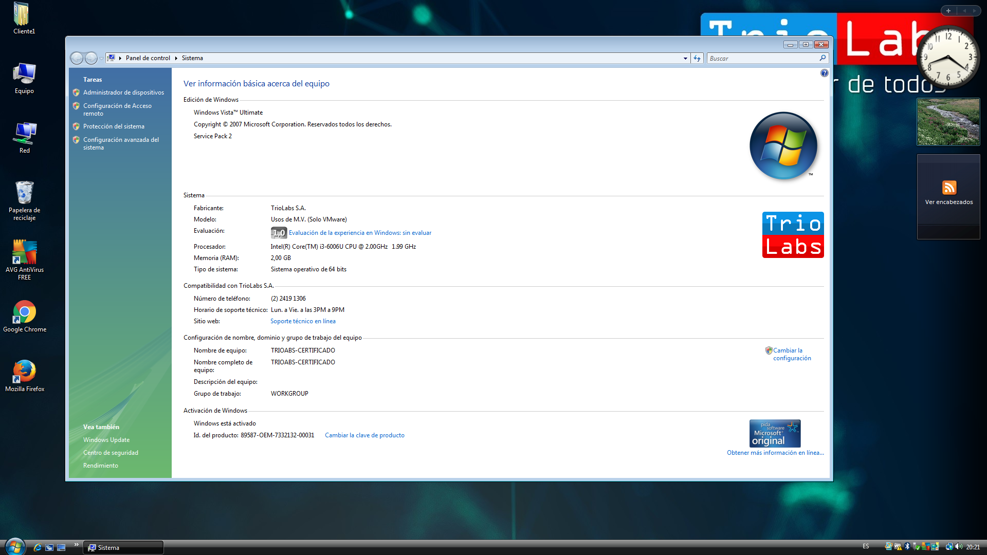Open the Equipo desktop icon
Screen dimensions: 987x555
(24, 78)
